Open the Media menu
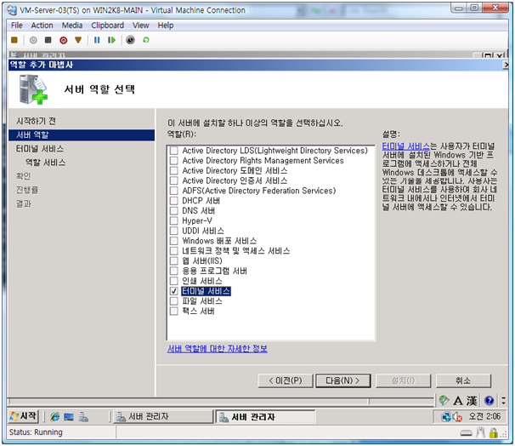515x446 pixels. pos(72,26)
